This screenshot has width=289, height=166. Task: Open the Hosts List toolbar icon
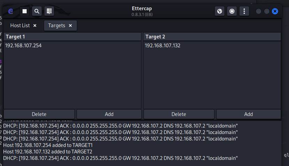(49, 11)
